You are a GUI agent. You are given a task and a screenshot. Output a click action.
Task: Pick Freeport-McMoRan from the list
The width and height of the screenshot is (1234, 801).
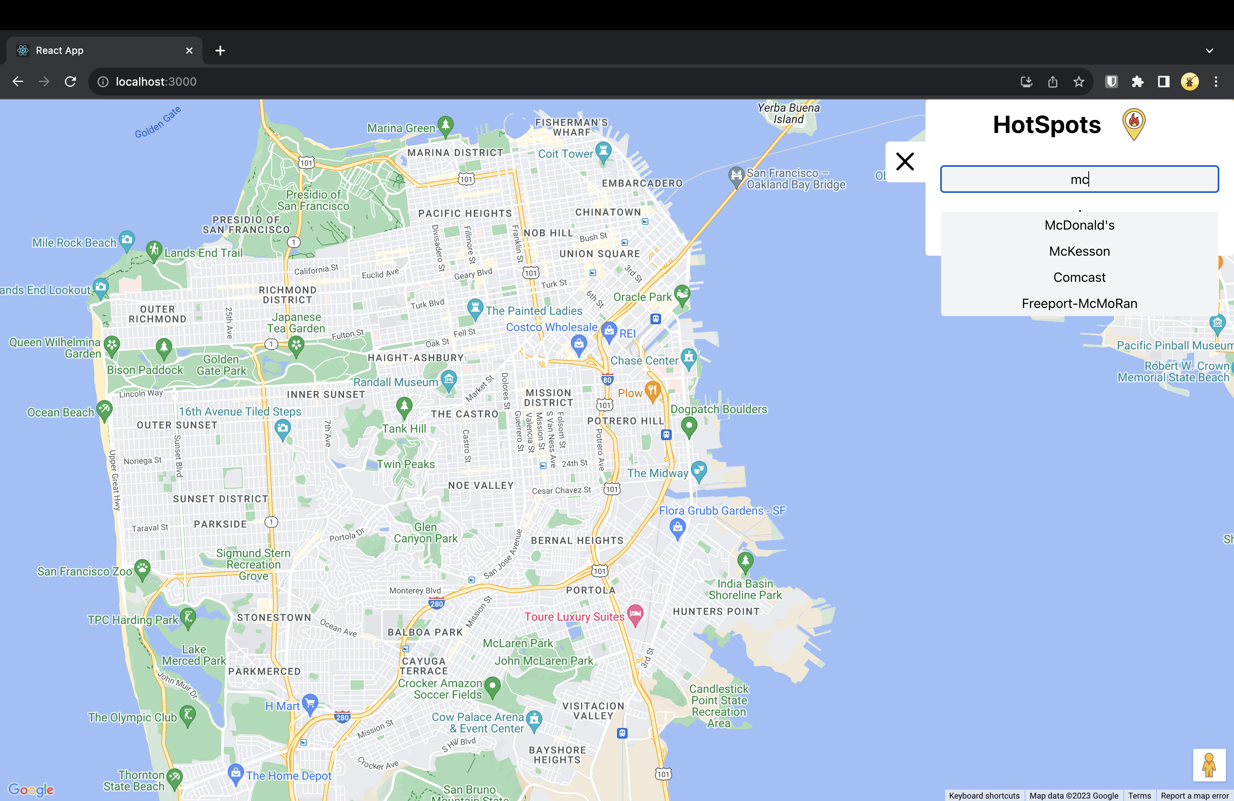click(1079, 303)
